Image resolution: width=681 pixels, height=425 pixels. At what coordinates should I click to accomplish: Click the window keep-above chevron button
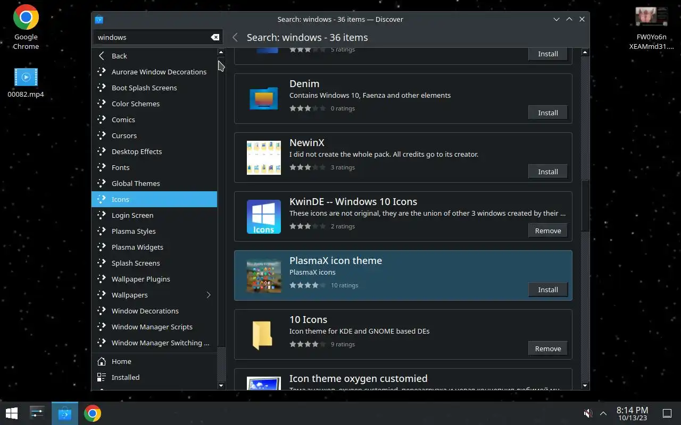point(569,19)
